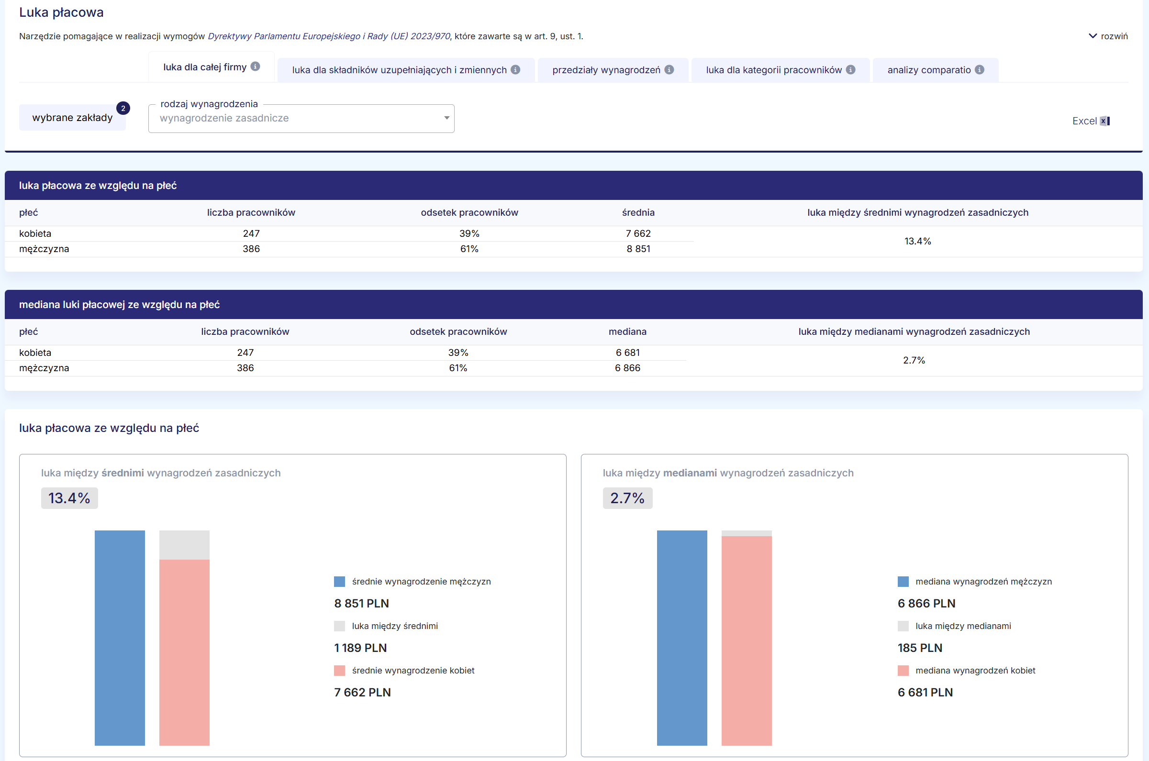
Task: Click the 'wynagrodzenie zasadnicze' combo box field
Action: 291,118
